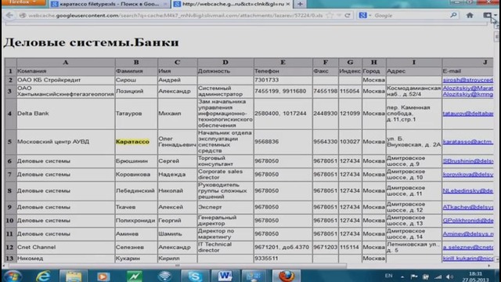Open the karatasso@actm email link
Viewport: 501px width, 282px height.
468,142
